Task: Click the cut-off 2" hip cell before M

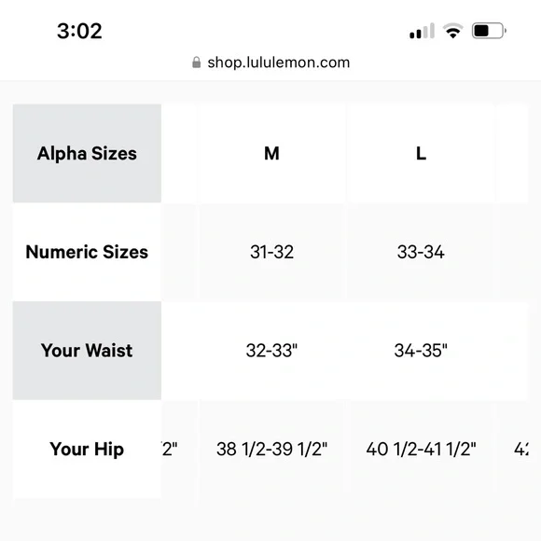Action: click(179, 450)
